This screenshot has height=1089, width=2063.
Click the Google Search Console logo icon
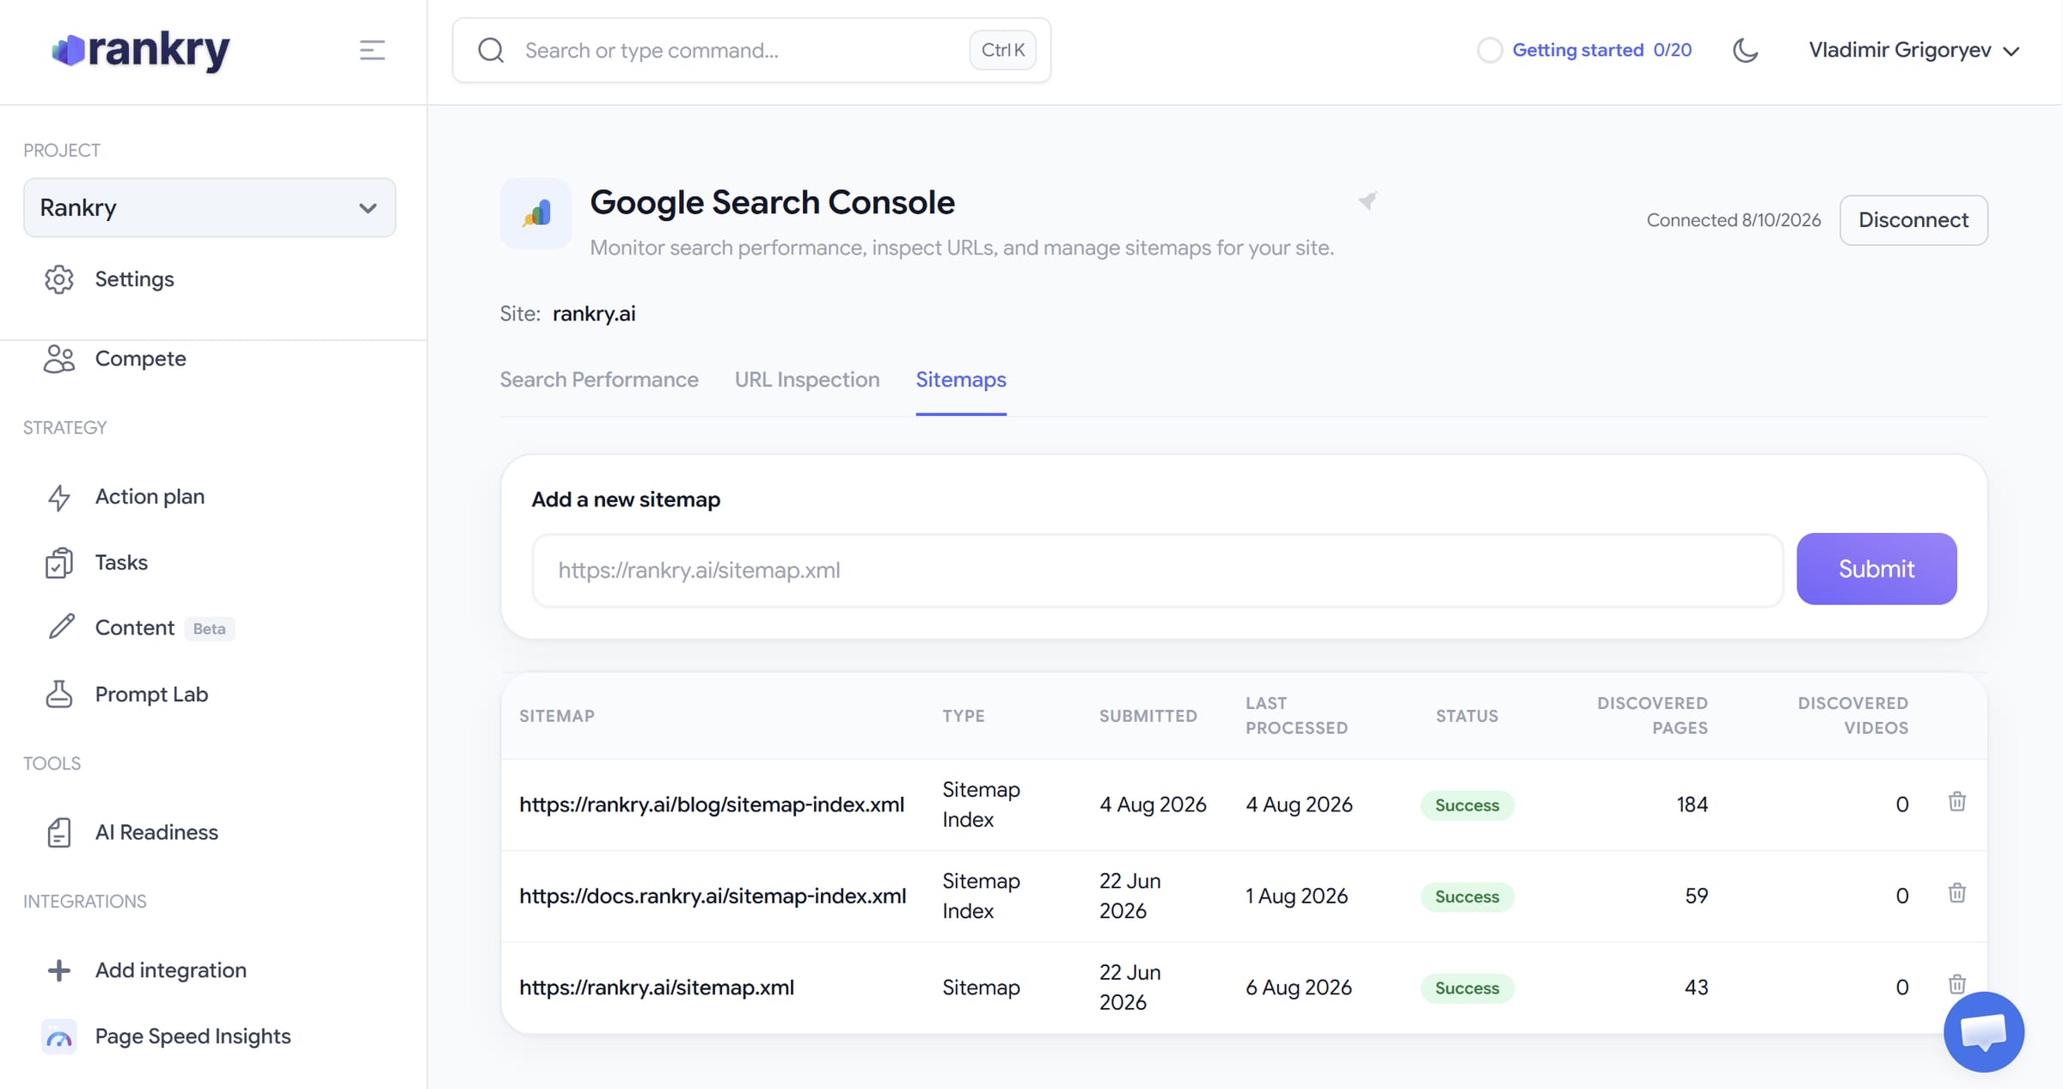[x=536, y=213]
